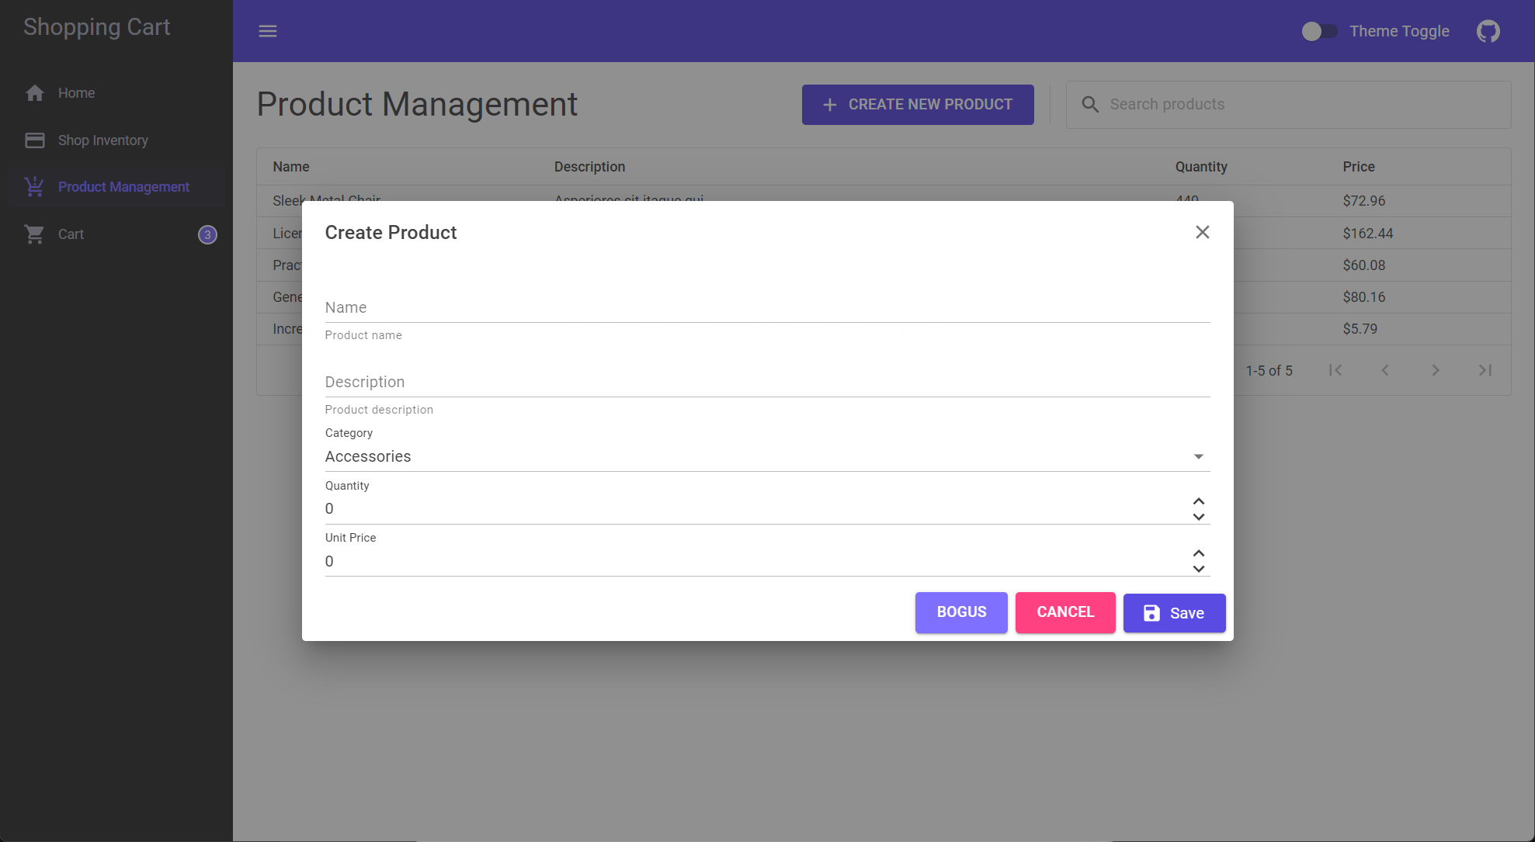Toggle the Theme Toggle switch

pyautogui.click(x=1319, y=31)
